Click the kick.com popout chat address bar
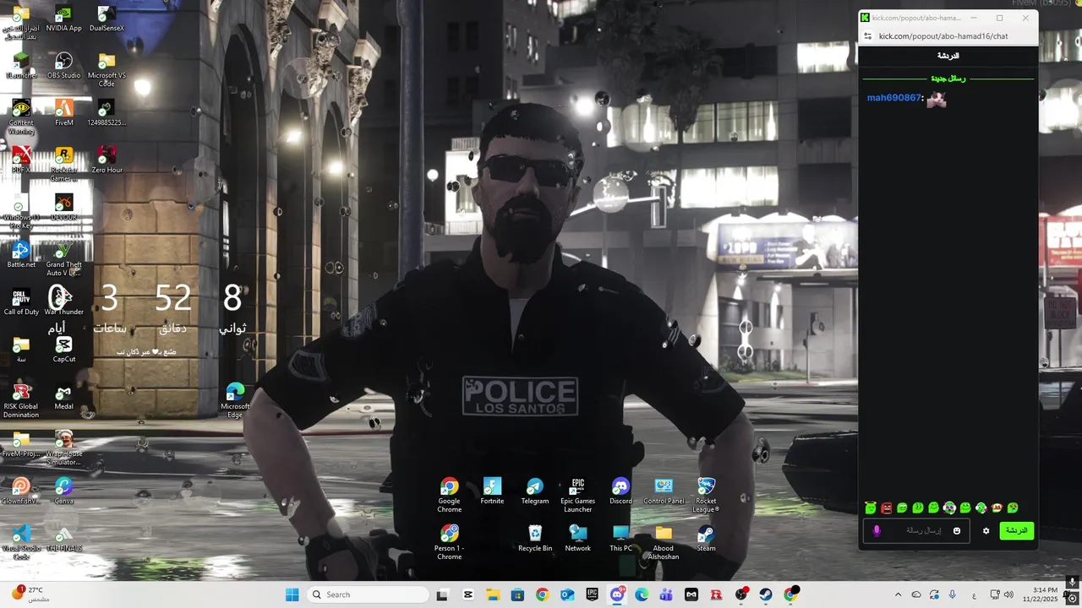 click(943, 36)
